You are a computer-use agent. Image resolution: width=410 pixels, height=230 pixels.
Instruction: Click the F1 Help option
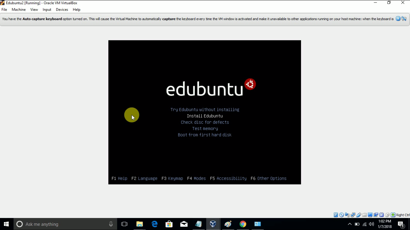coord(119,178)
